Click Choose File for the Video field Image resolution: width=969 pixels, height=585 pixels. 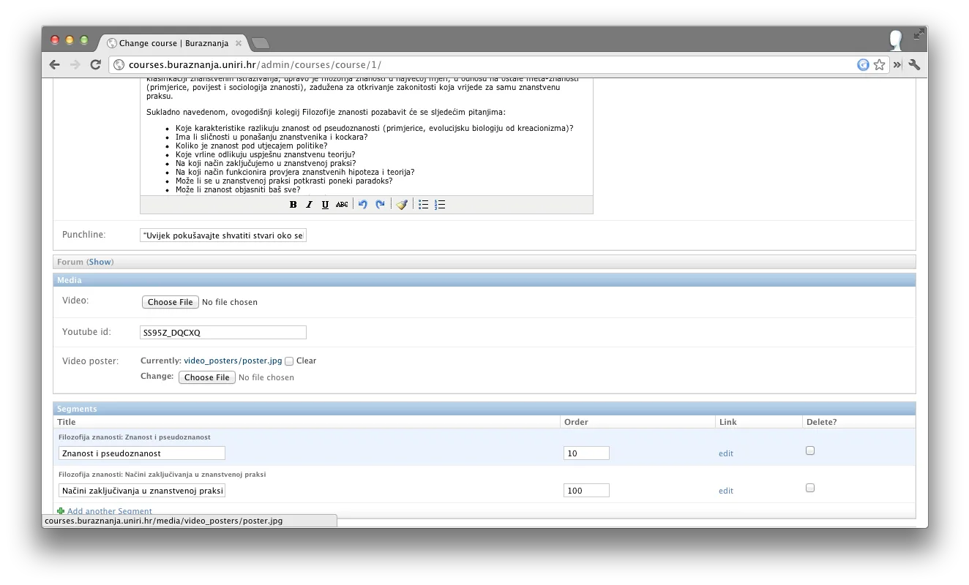pos(170,302)
